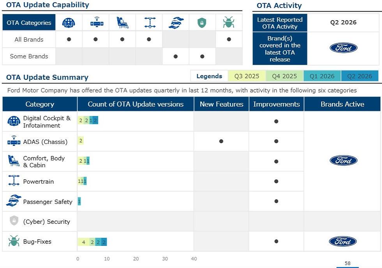
Task: Click the Brands Active column header
Action: click(x=342, y=104)
